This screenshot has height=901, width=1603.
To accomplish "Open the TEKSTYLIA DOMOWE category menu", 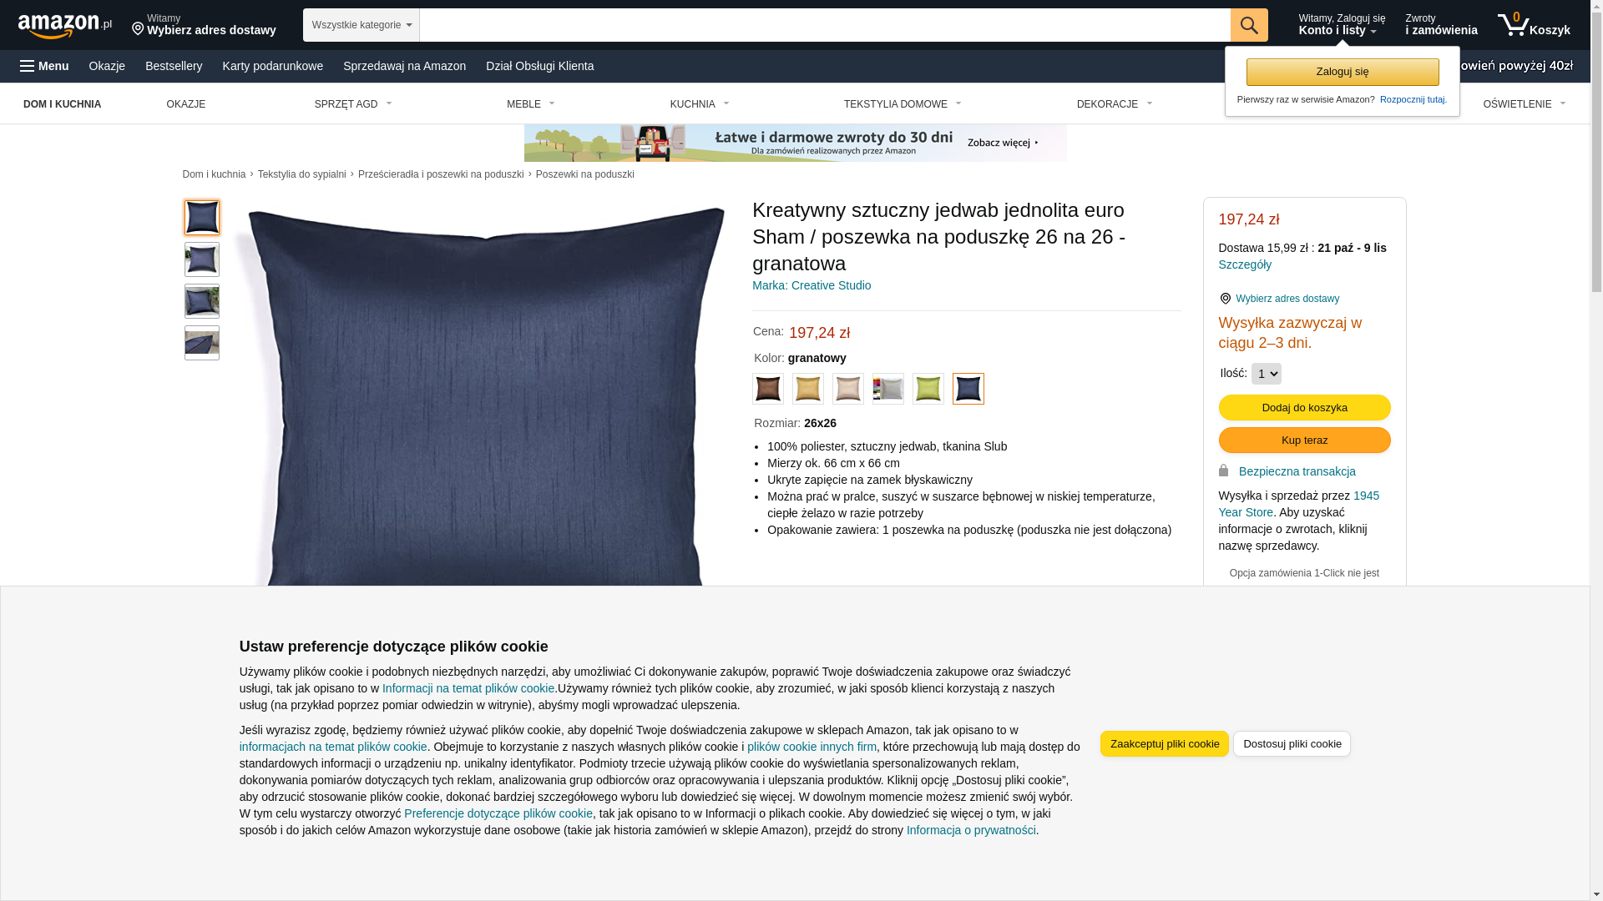I will tap(903, 104).
